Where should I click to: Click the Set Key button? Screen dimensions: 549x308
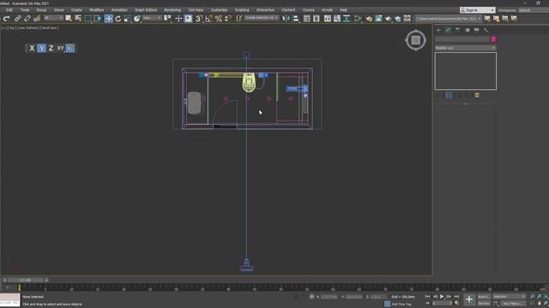coord(484,304)
